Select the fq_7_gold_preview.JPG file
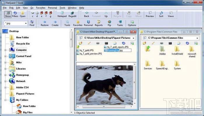 (x=89, y=54)
